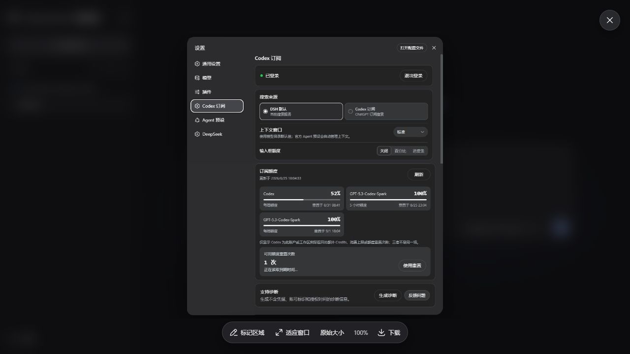This screenshot has height=354, width=630.
Task: Click 原始大小 in the viewer toolbar
Action: click(332, 333)
